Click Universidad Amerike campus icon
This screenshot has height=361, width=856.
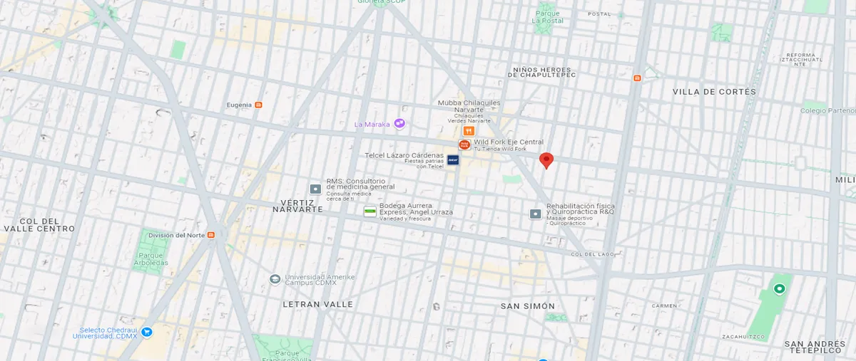[275, 279]
